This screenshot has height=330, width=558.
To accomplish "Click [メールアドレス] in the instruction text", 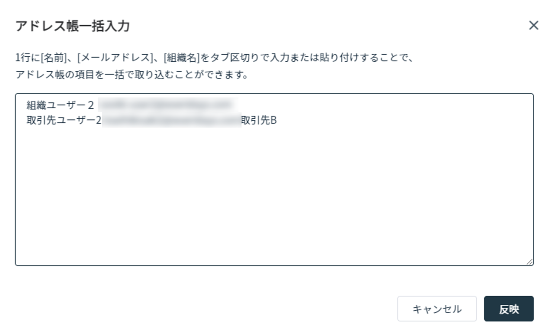I will [115, 58].
